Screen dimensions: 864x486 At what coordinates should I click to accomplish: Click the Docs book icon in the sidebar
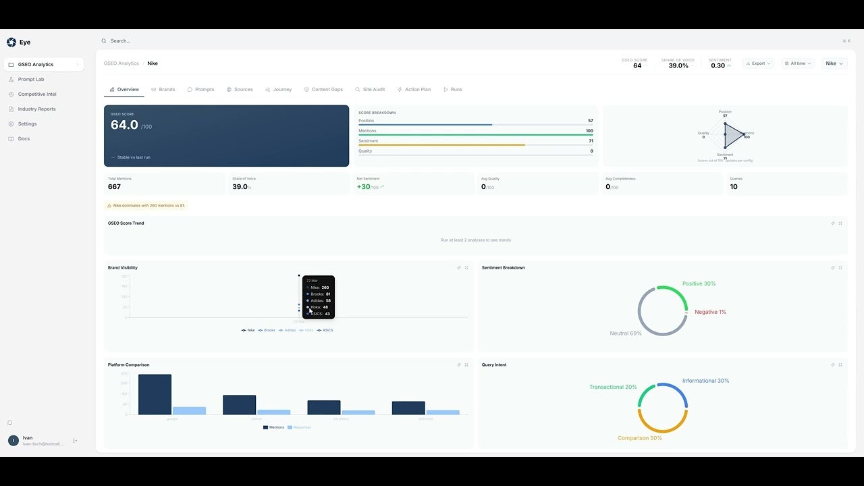pyautogui.click(x=11, y=139)
